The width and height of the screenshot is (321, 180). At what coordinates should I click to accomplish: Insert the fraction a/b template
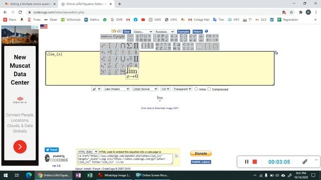pos(110,45)
